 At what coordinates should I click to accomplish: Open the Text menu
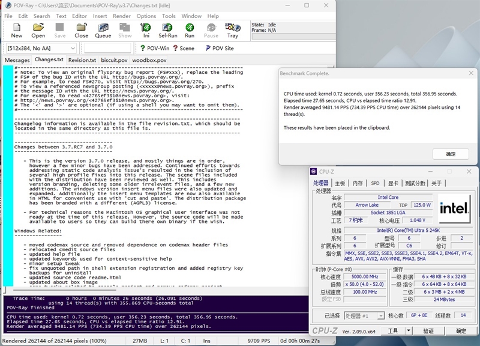point(61,16)
